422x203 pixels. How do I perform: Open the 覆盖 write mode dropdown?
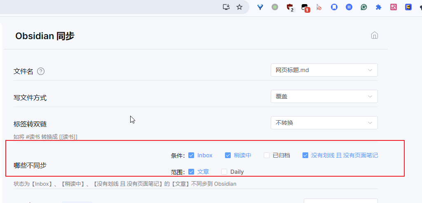[324, 96]
